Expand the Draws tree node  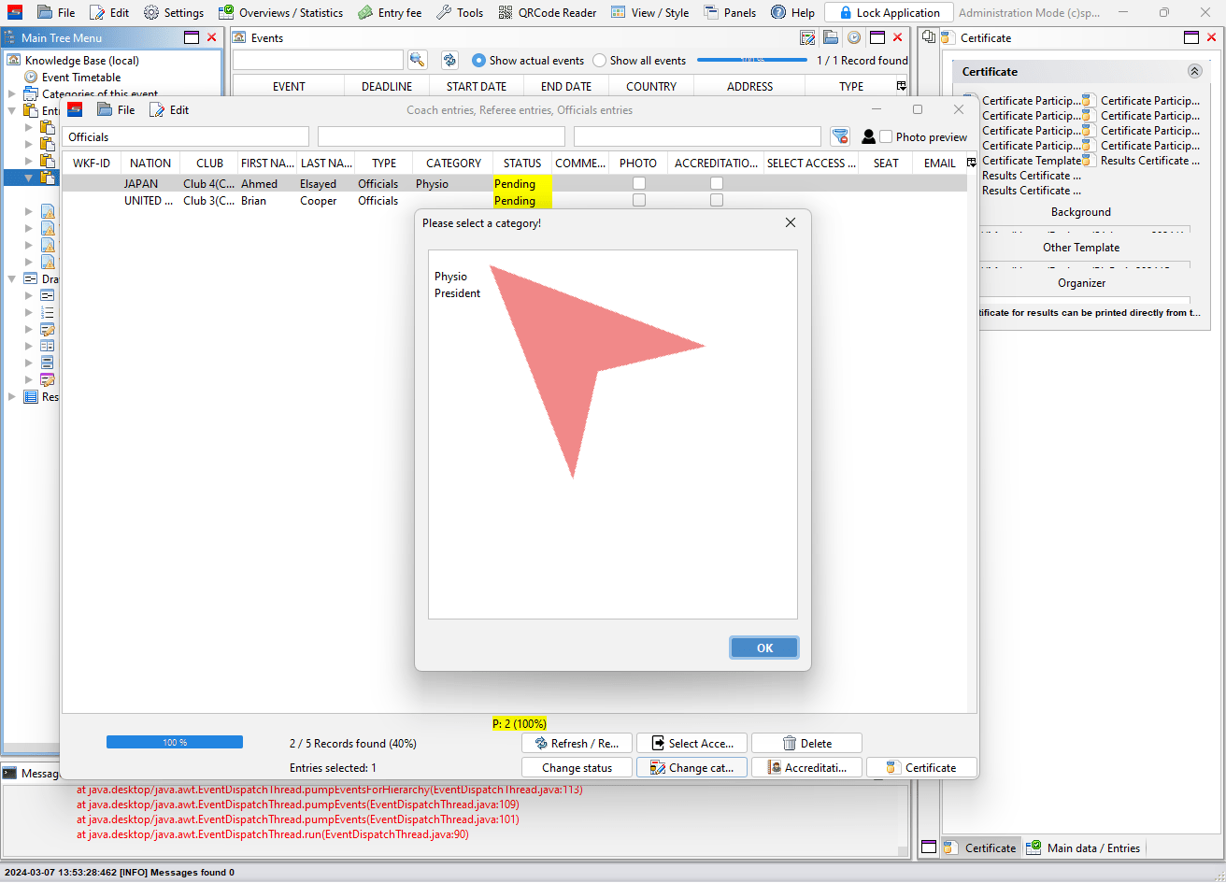click(x=12, y=278)
